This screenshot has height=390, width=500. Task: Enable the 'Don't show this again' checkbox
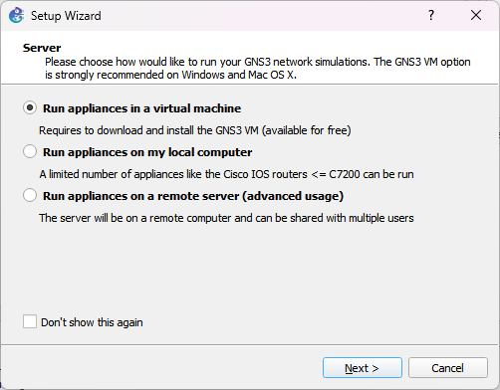(x=30, y=321)
